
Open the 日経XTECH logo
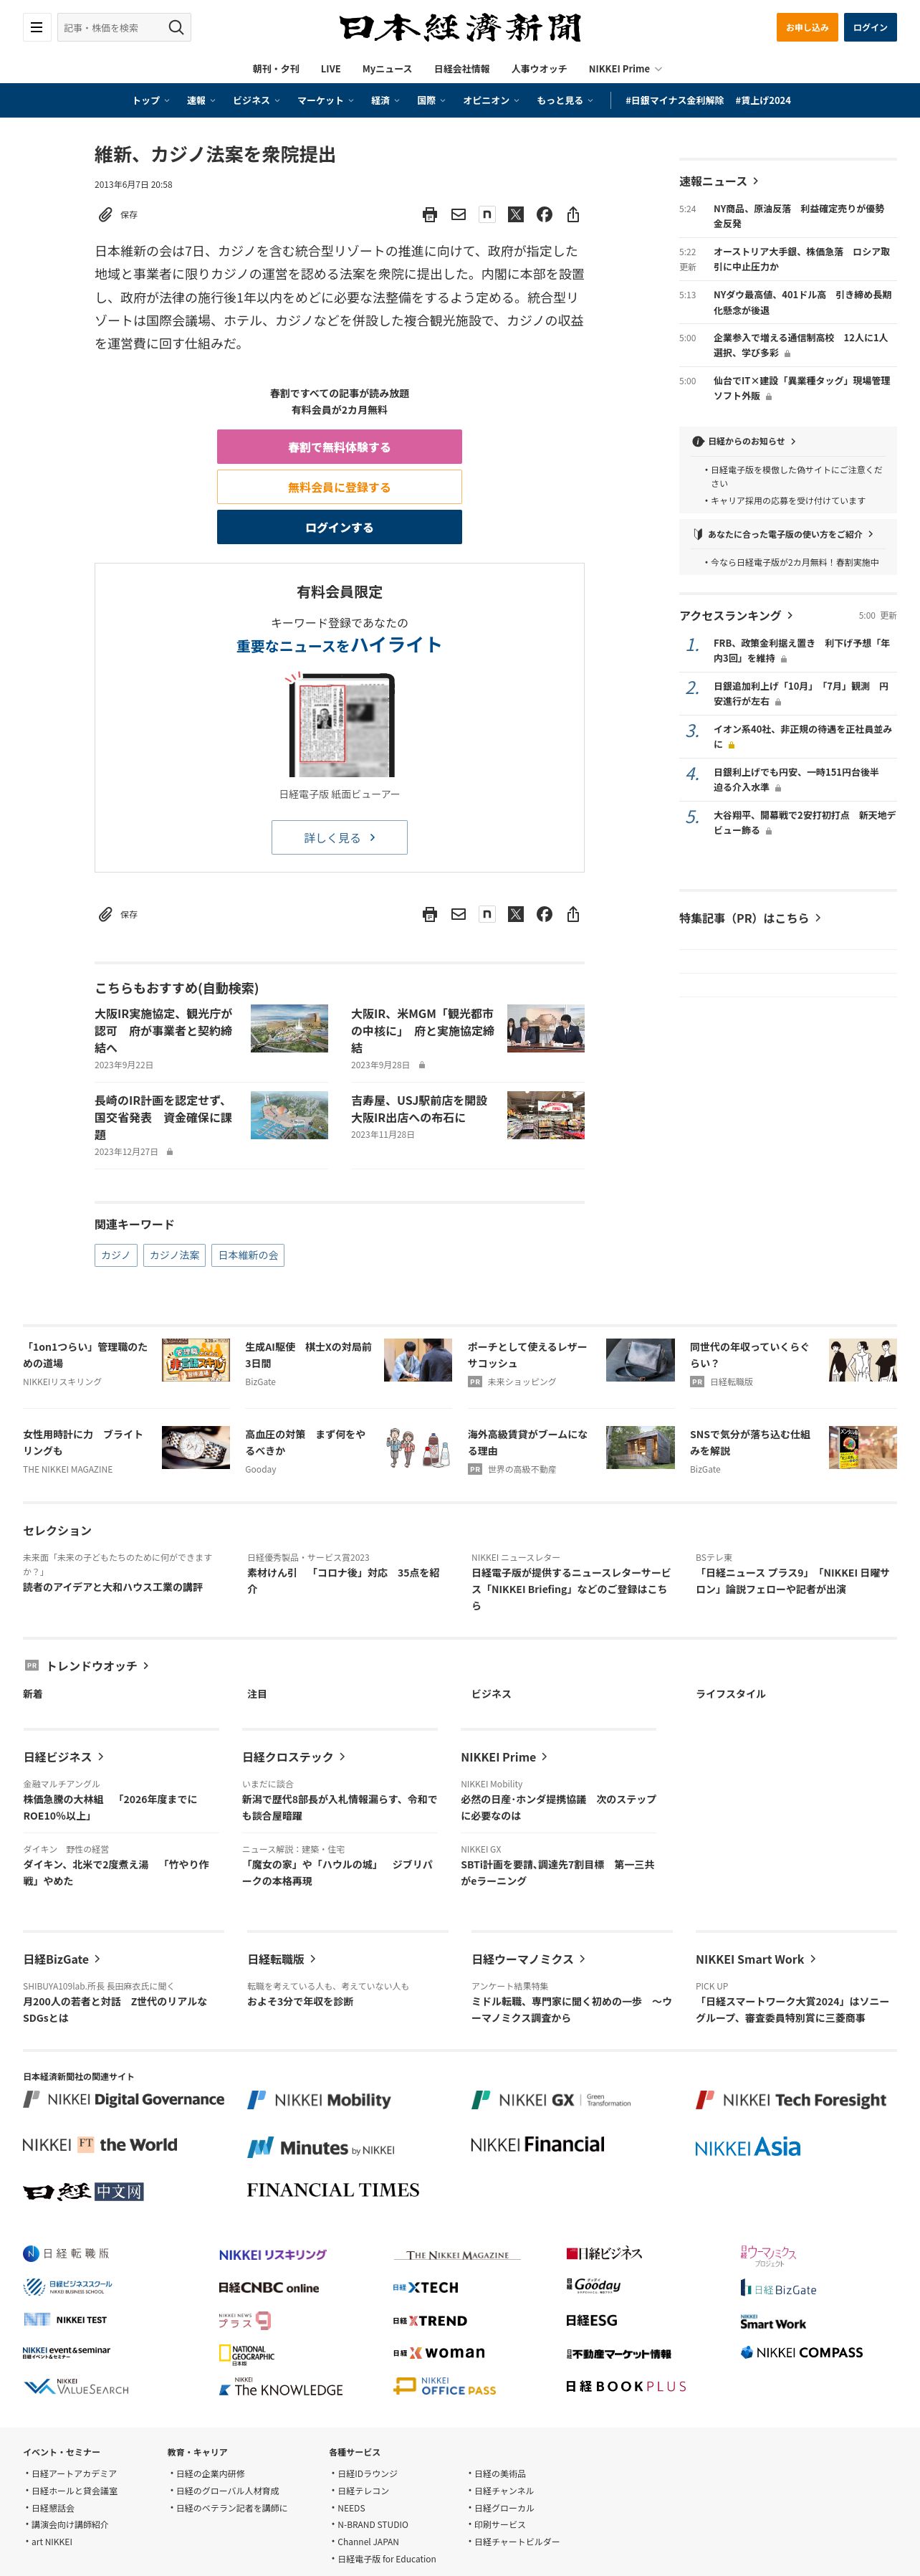(426, 2288)
